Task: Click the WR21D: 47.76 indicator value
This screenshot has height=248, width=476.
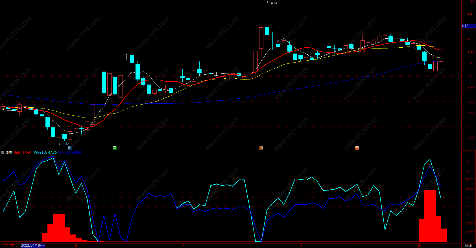Action: (x=45, y=152)
